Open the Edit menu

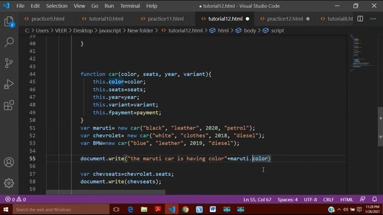point(35,6)
